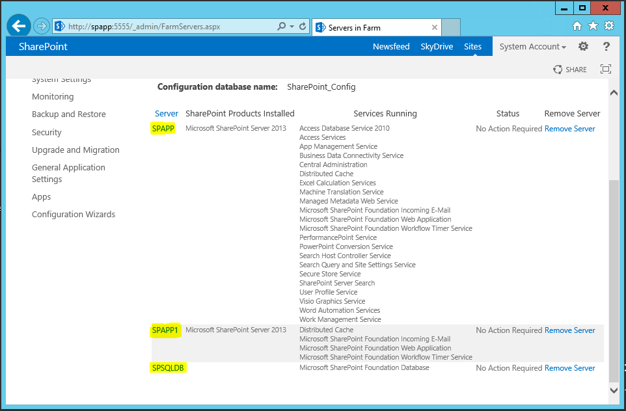Image resolution: width=626 pixels, height=411 pixels.
Task: Click scrollbar up arrow
Action: (614, 92)
